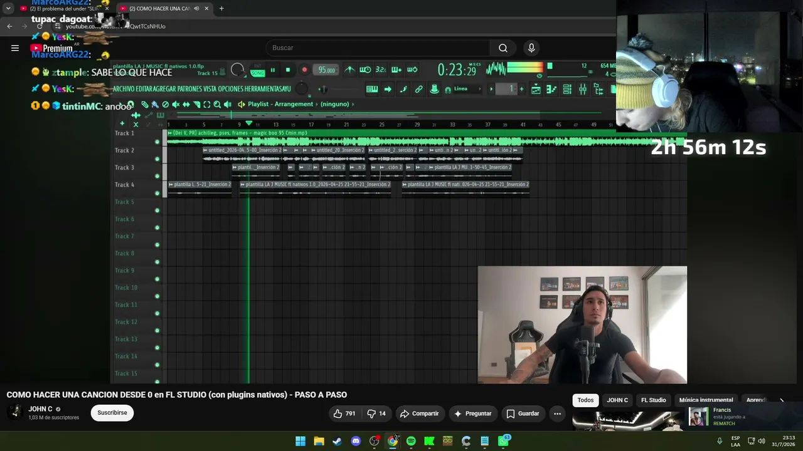Click the audio clip on Track 1
This screenshot has width=803, height=451.
coord(427,138)
